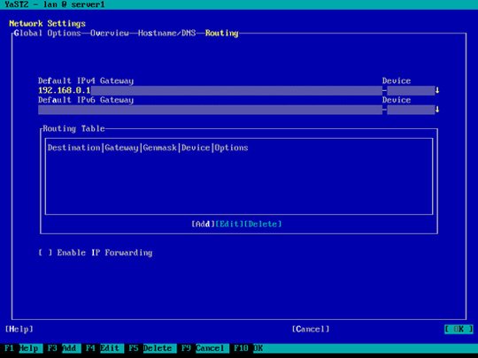The height and width of the screenshot is (358, 478).
Task: Open the IPv4 gateway Device dropdown arrow
Action: [437, 90]
